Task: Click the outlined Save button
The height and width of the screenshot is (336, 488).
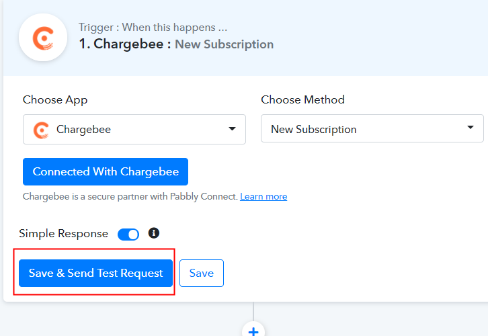Action: 202,273
